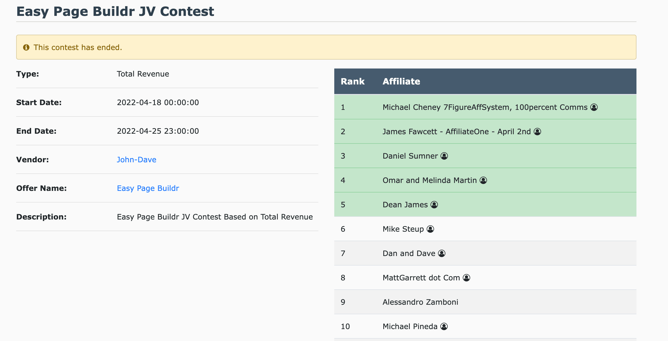This screenshot has width=668, height=341.
Task: Open the profile icon beside Mike Steup
Action: [x=430, y=229]
